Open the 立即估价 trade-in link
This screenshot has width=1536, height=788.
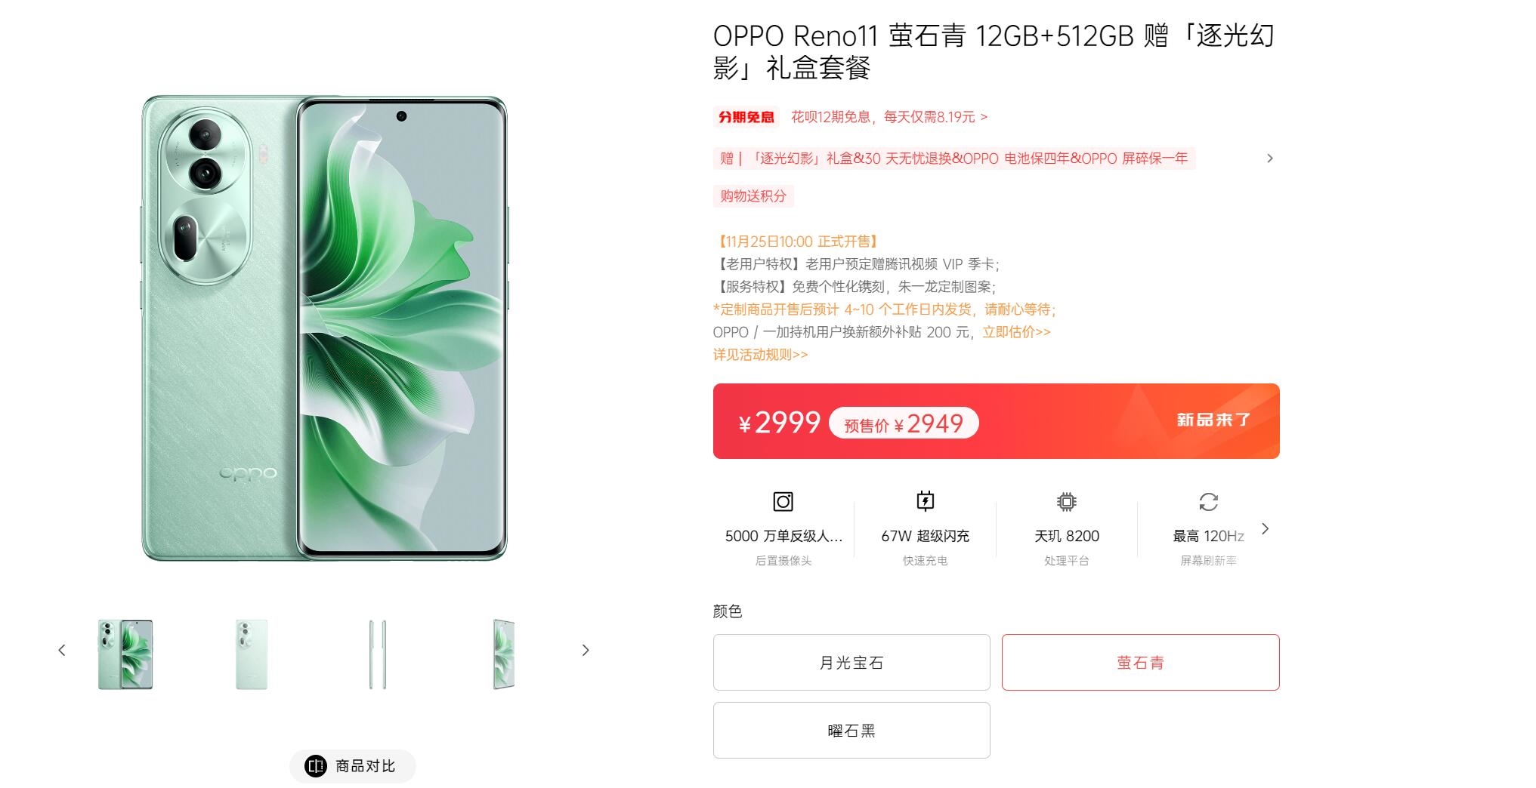(x=1016, y=332)
